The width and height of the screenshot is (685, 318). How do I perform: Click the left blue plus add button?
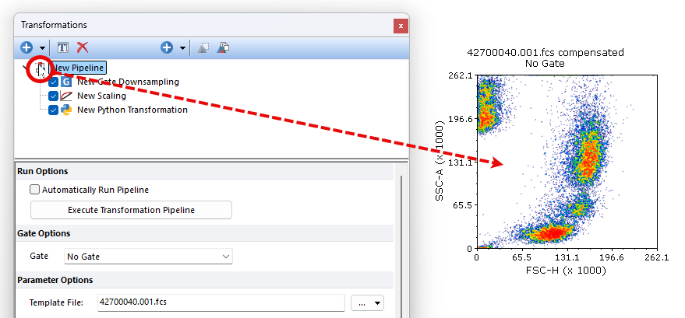coord(26,47)
